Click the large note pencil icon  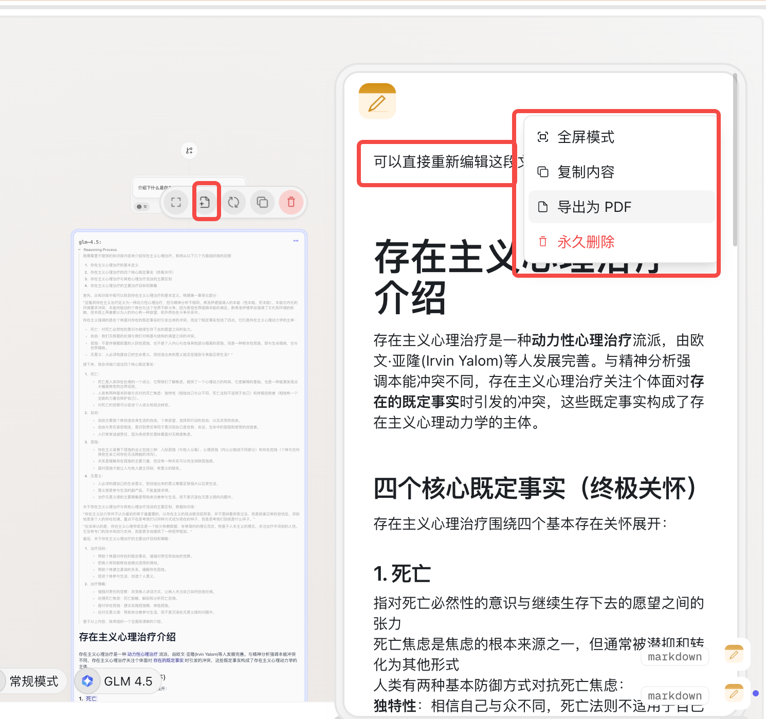377,101
